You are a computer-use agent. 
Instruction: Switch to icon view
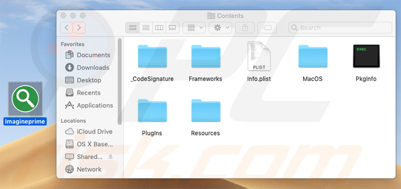point(132,28)
